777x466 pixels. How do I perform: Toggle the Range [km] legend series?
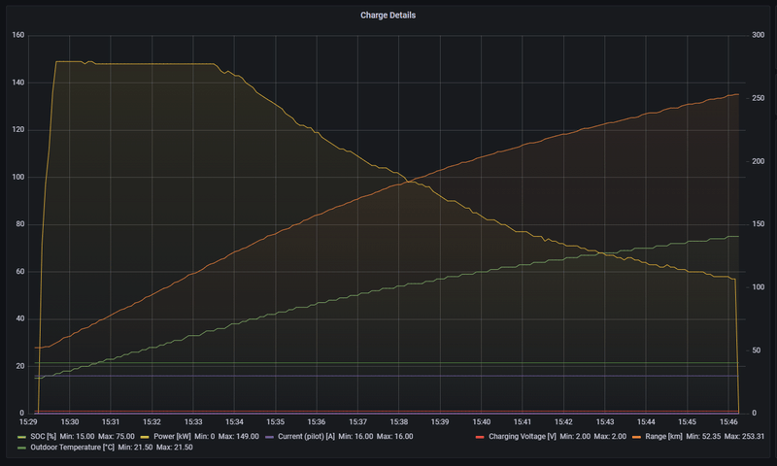click(x=663, y=436)
